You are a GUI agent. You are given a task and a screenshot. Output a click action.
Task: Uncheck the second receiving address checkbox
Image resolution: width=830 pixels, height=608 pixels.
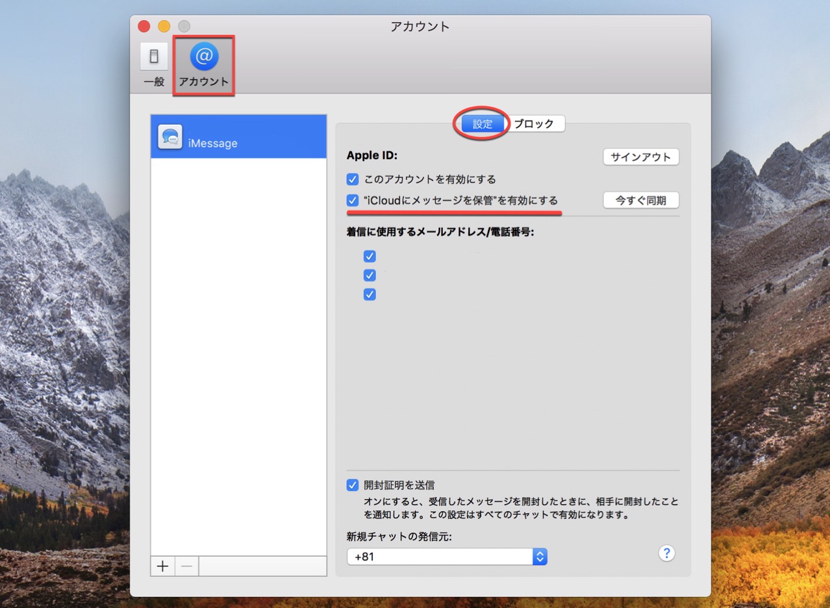pyautogui.click(x=370, y=275)
